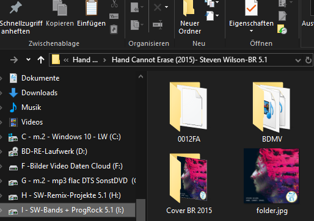Click the Kopieren ribbon button
The width and height of the screenshot is (314, 221).
(x=60, y=14)
